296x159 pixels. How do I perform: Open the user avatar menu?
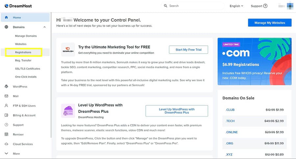pos(290,6)
